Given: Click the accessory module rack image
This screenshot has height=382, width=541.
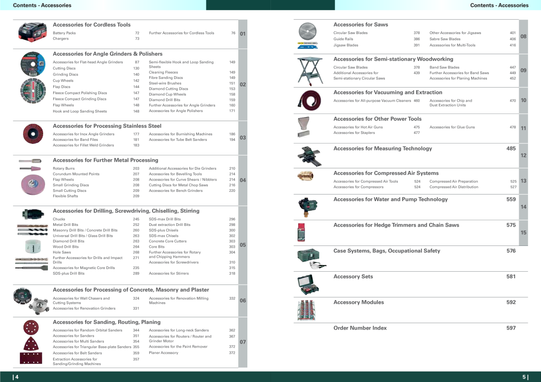Looking at the screenshot, I should (x=307, y=310).
